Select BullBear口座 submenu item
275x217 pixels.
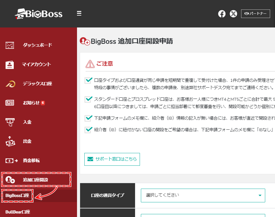(18, 212)
